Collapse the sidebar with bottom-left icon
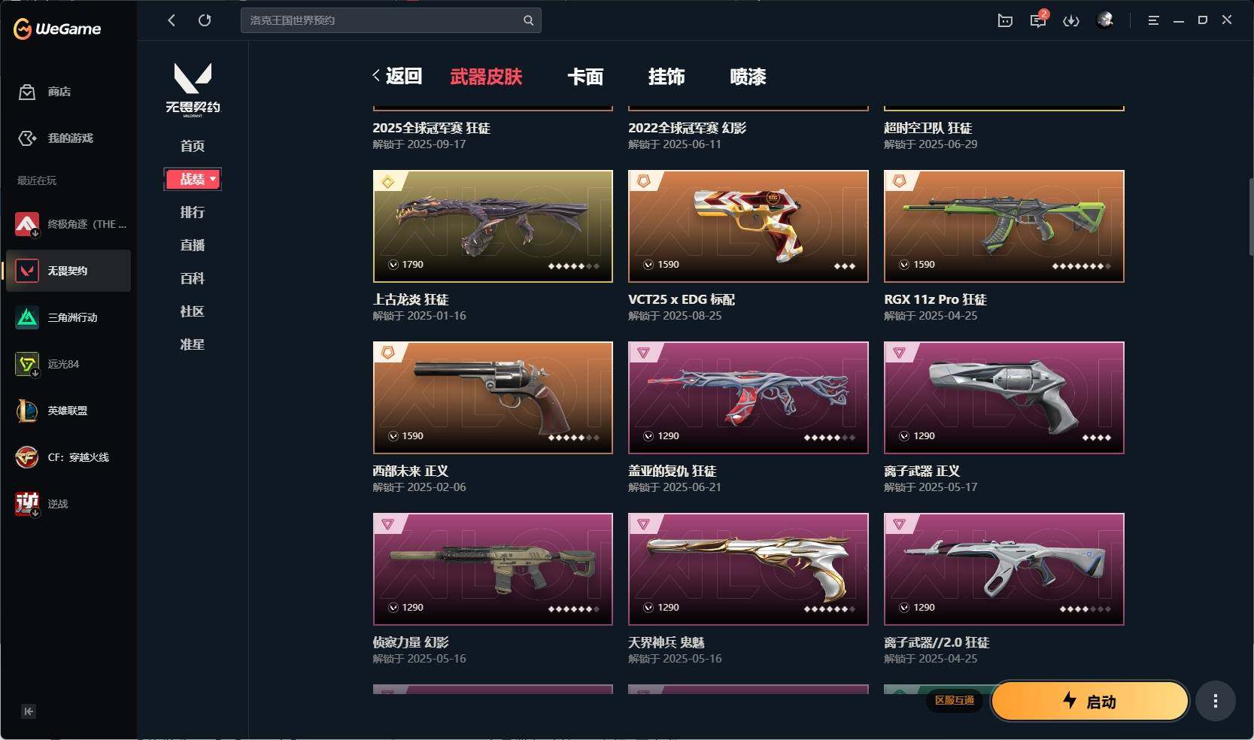 click(29, 711)
